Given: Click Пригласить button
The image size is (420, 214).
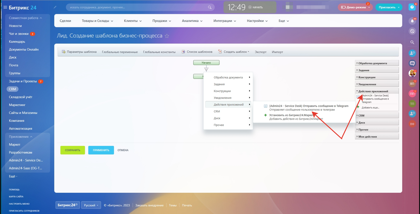Looking at the screenshot, I should [389, 7].
